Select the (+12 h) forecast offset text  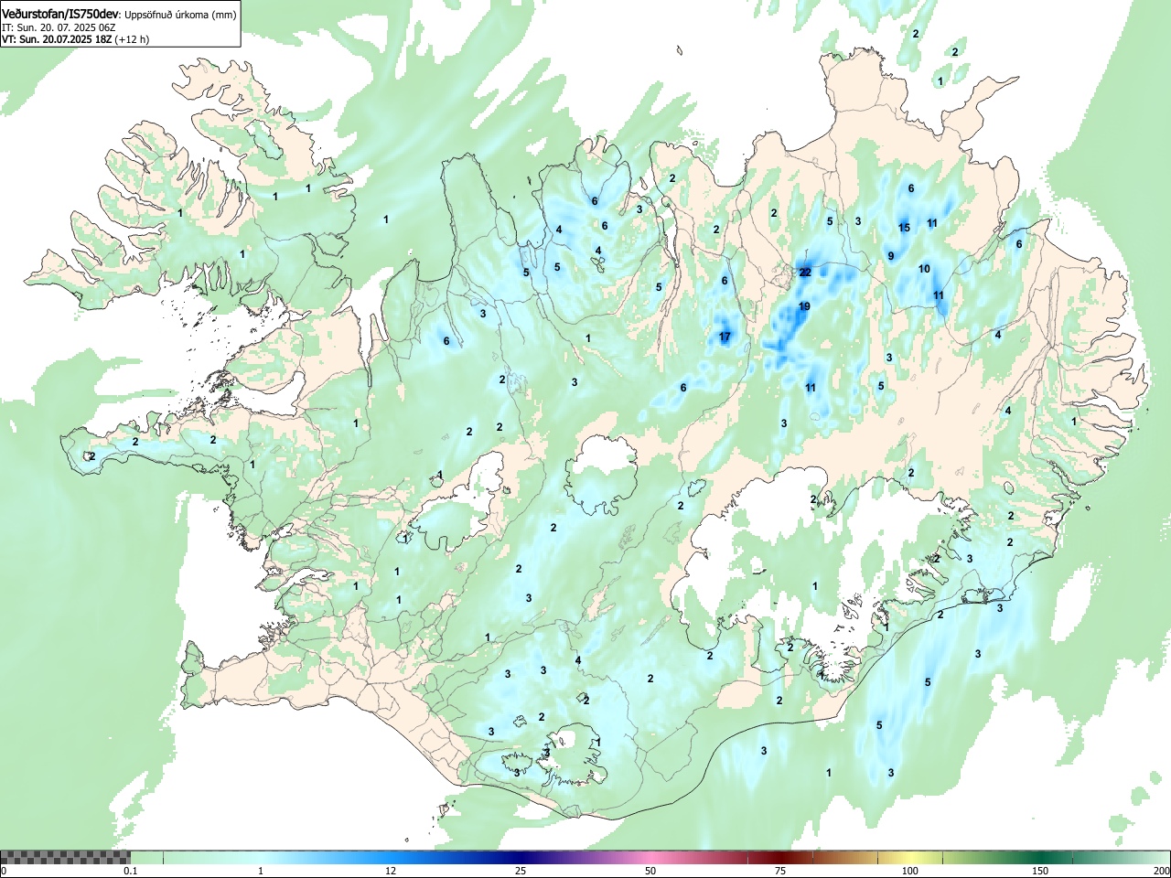[x=132, y=39]
